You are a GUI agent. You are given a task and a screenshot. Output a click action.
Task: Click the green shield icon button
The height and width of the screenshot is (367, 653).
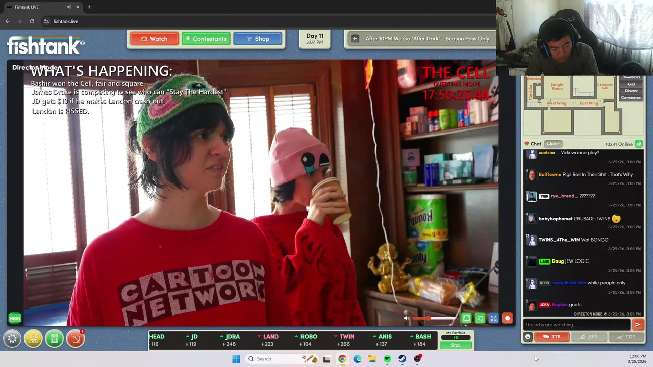tap(54, 338)
